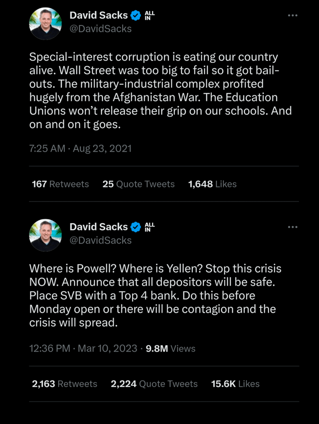Open David Sacks avatar on the second tweet

(45, 234)
